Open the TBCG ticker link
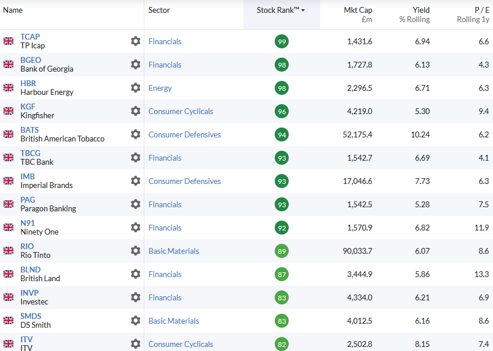The height and width of the screenshot is (351, 493). tap(30, 153)
